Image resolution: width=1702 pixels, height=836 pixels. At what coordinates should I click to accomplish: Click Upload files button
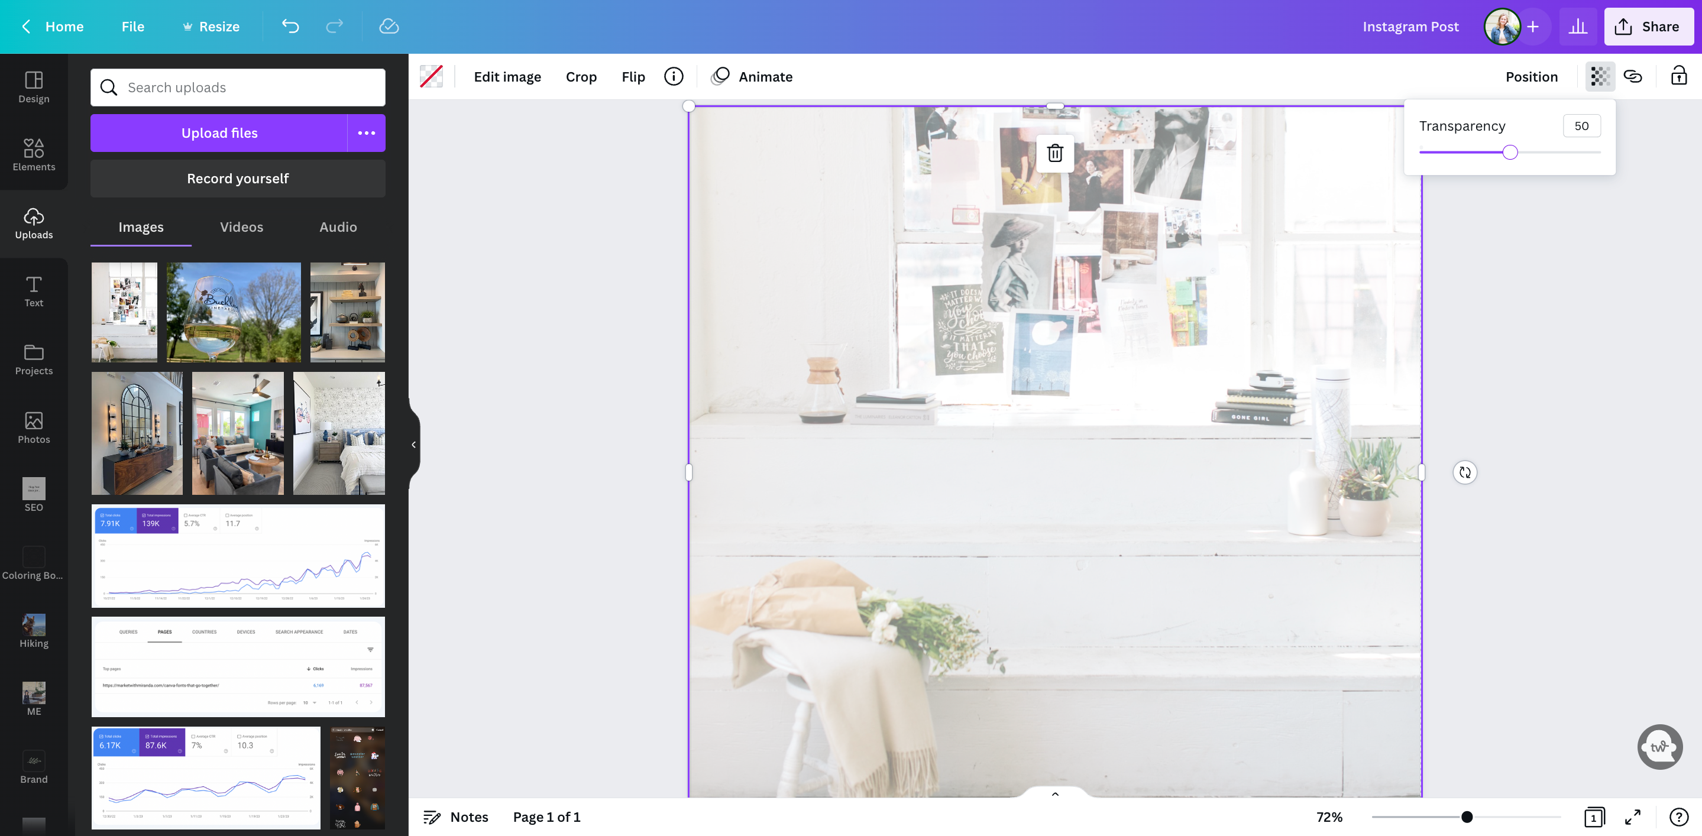click(x=219, y=132)
